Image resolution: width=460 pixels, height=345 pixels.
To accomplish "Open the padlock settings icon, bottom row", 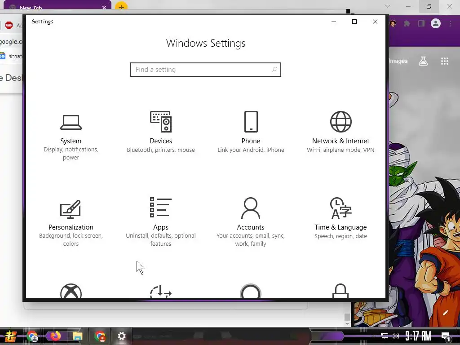I will pos(341,291).
